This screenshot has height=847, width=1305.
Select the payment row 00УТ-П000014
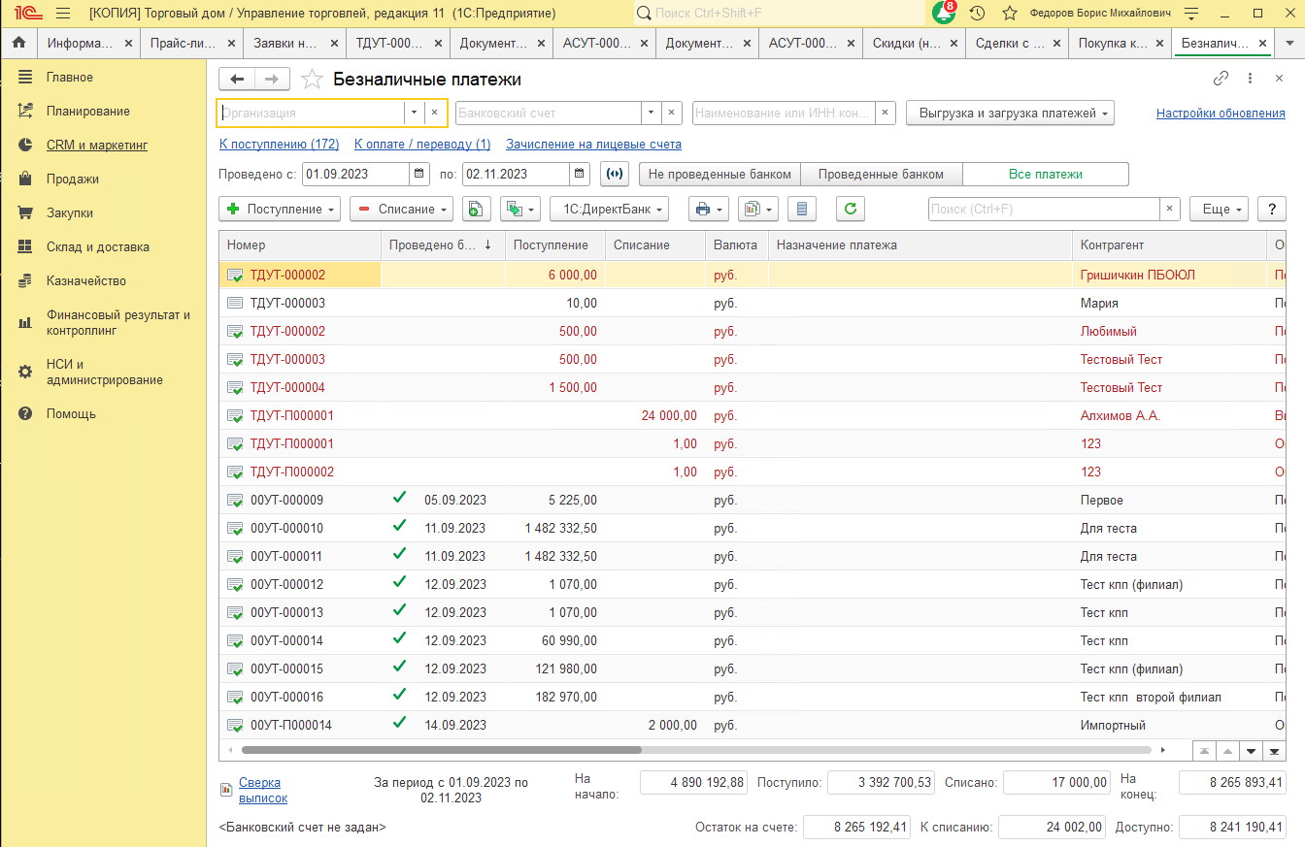tap(753, 725)
